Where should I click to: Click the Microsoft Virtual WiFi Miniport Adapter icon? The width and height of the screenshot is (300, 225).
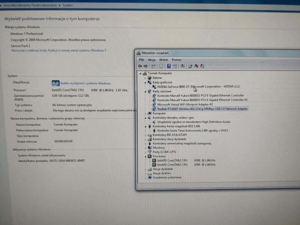click(154, 104)
